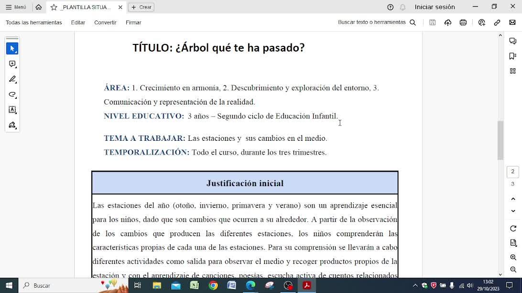Send document by email
This screenshot has width=522, height=293.
coord(512,22)
